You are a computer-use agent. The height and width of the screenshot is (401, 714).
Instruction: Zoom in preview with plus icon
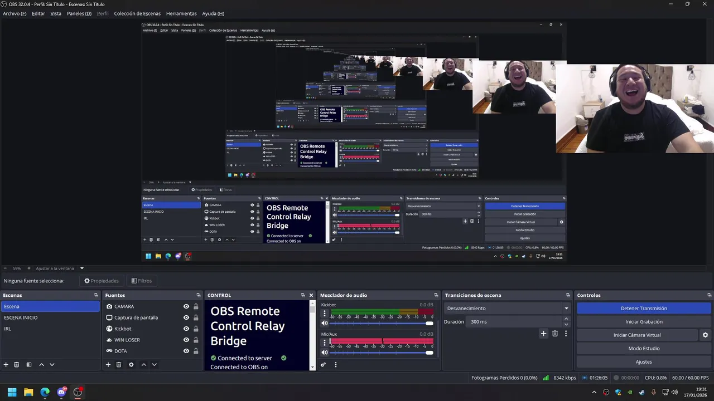click(29, 268)
